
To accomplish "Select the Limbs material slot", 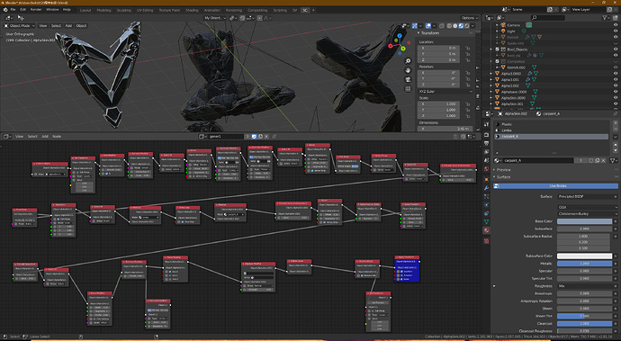I will pos(551,130).
